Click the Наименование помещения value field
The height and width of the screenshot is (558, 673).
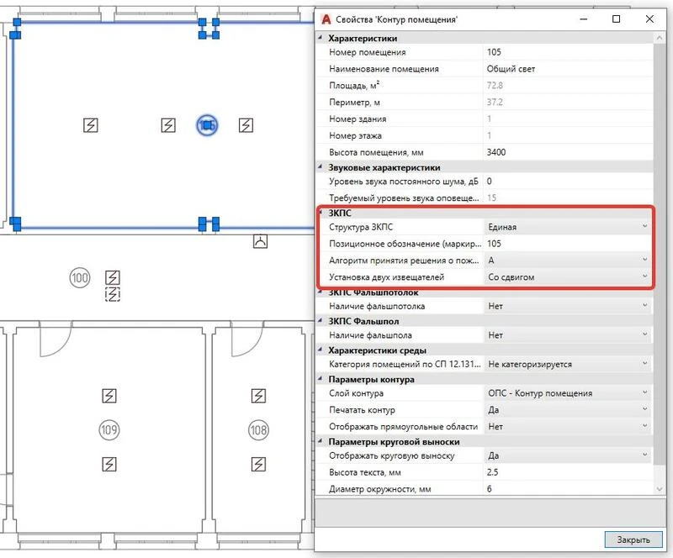pos(565,69)
